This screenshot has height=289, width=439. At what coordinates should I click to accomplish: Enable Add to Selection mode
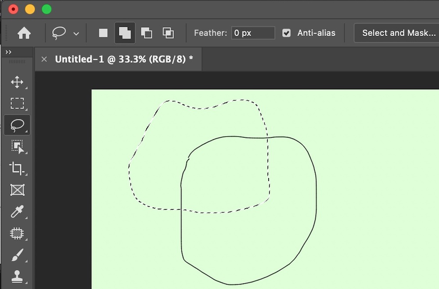[x=125, y=33]
